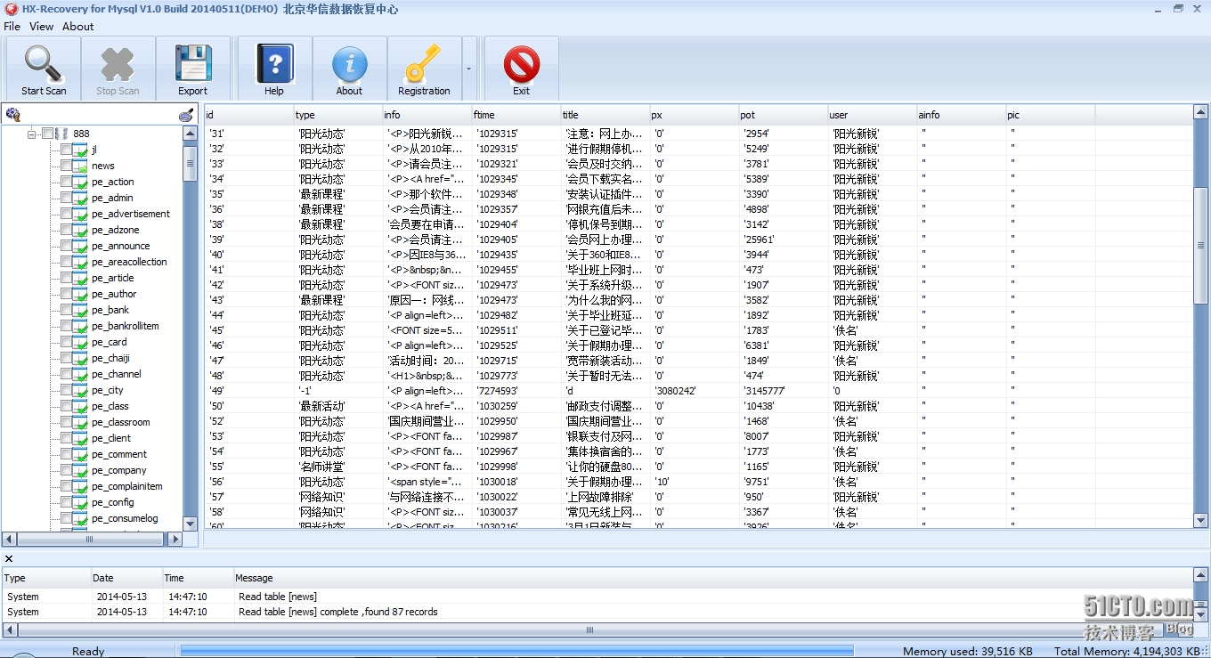Click the 888 database icon
Viewport: 1211px width, 658px height.
point(62,134)
